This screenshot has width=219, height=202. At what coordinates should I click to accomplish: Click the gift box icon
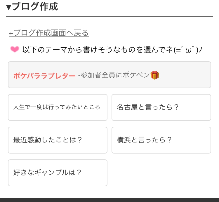tap(155, 75)
